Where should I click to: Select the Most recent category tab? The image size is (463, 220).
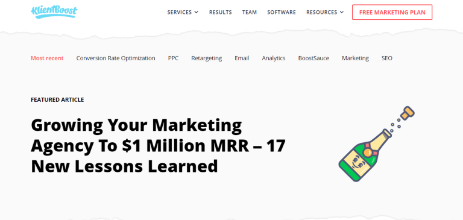click(47, 58)
